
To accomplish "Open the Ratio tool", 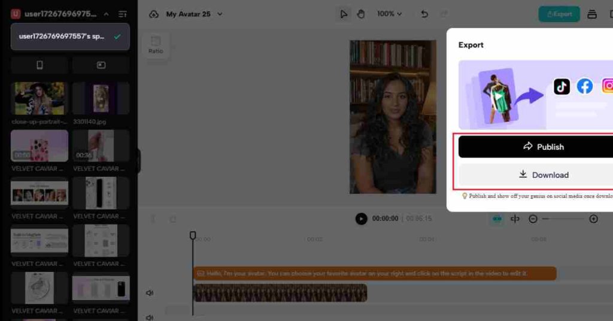I will pos(156,45).
